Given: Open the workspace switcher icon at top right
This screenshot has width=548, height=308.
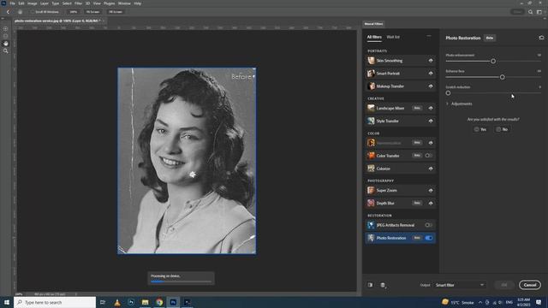Looking at the screenshot, I should [x=539, y=12].
